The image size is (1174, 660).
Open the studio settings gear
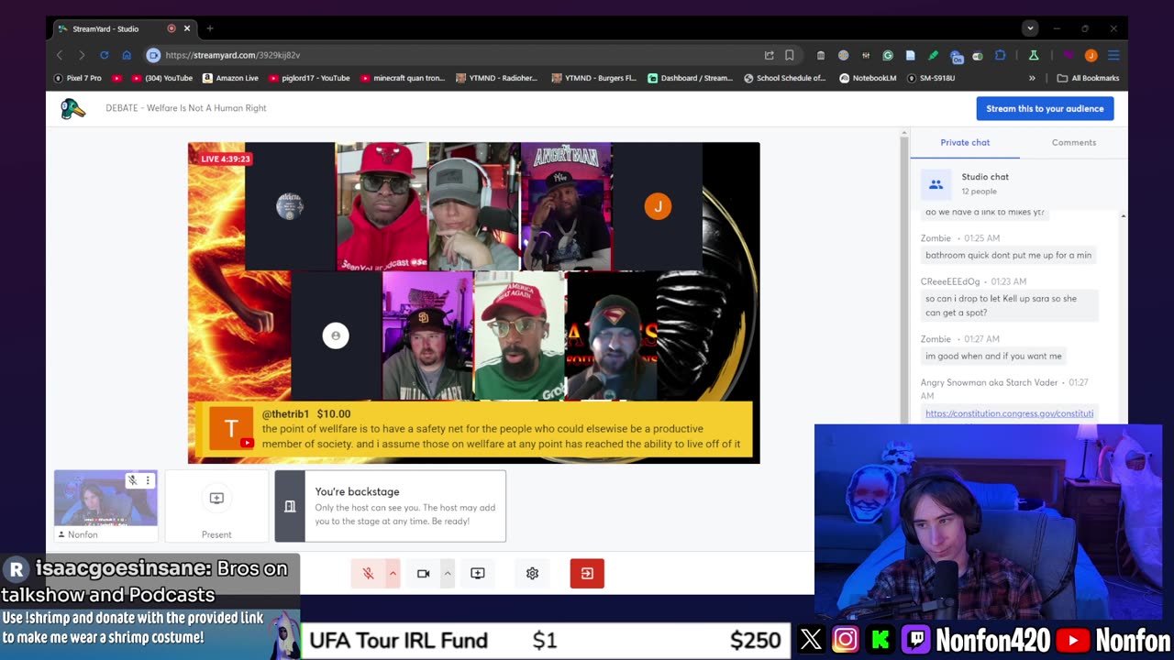click(532, 574)
